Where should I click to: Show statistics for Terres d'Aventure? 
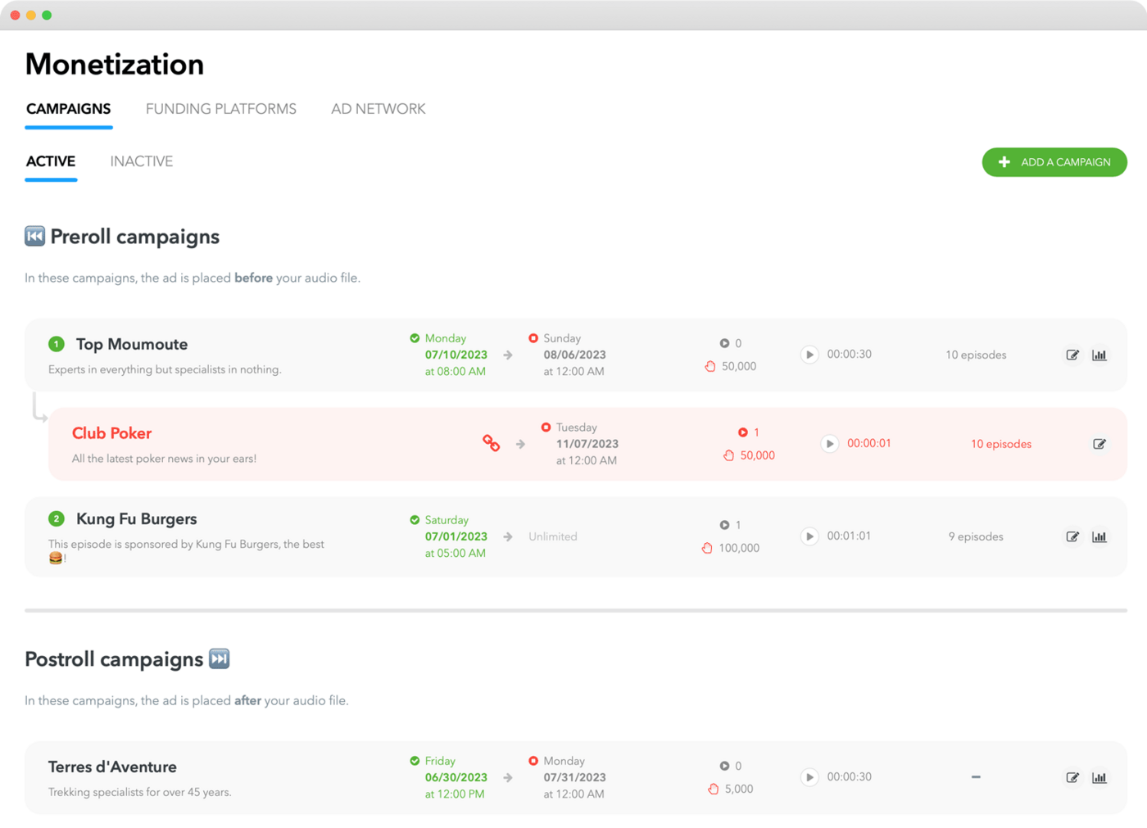pyautogui.click(x=1099, y=777)
